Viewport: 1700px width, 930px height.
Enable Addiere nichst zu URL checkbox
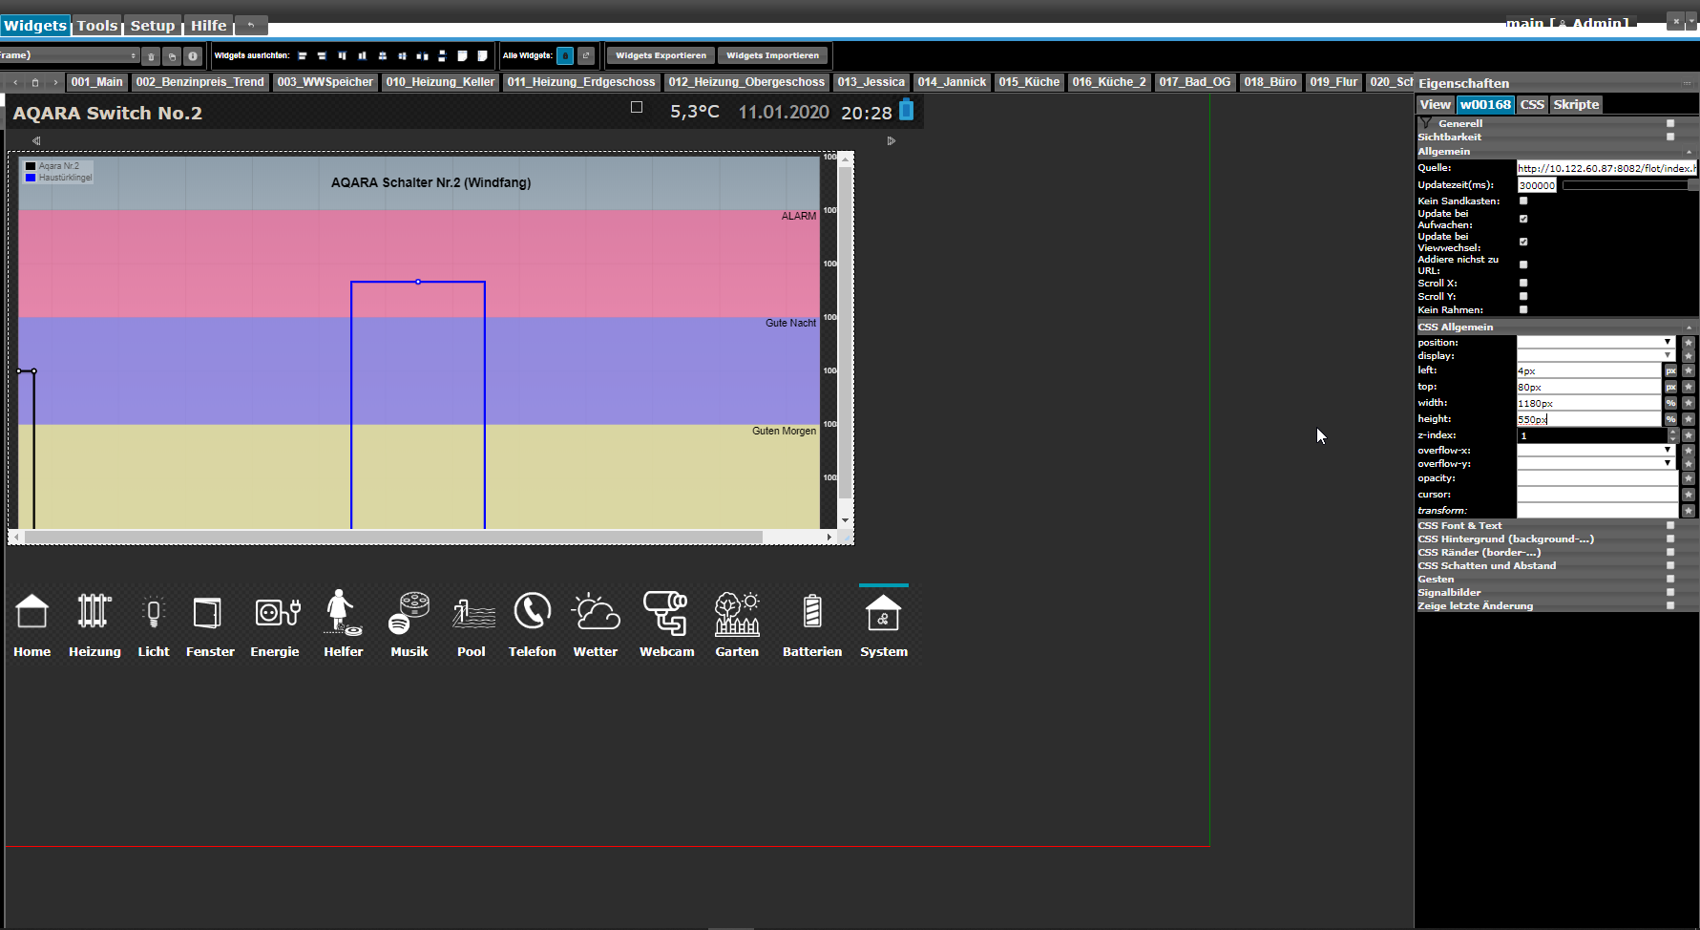click(1523, 264)
